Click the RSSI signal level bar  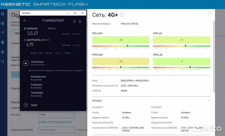(120, 40)
